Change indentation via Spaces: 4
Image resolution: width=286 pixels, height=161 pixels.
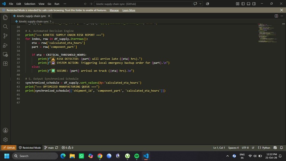[233, 147]
